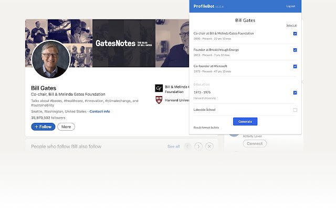
Task: Uncheck Founder at Breakthrough Energy checkbox
Action: click(295, 50)
